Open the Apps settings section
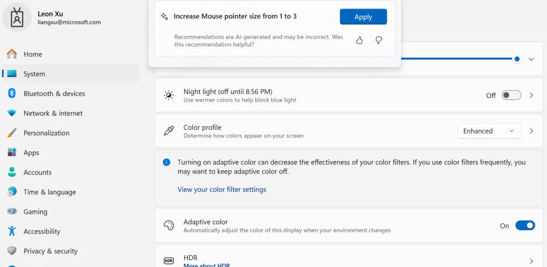Viewport: 547px width, 267px height. tap(32, 153)
